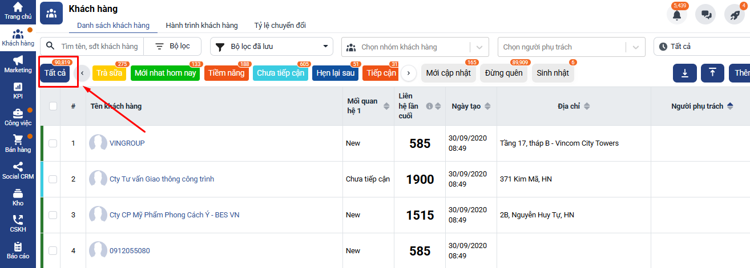Select Đừng quên filter tab
This screenshot has width=750, height=268.
pos(503,73)
